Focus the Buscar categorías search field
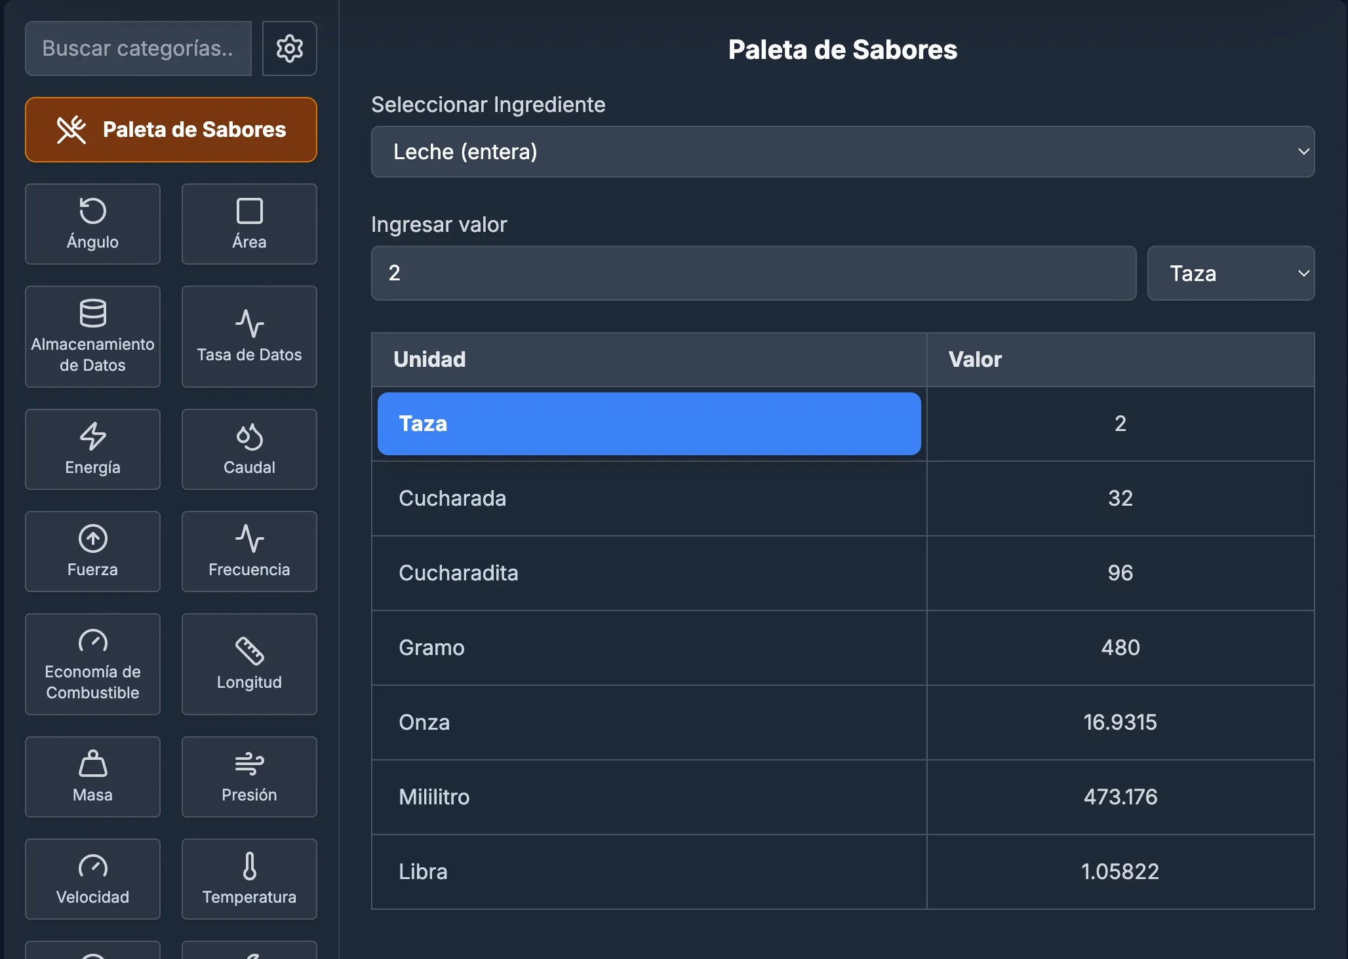 [x=138, y=48]
